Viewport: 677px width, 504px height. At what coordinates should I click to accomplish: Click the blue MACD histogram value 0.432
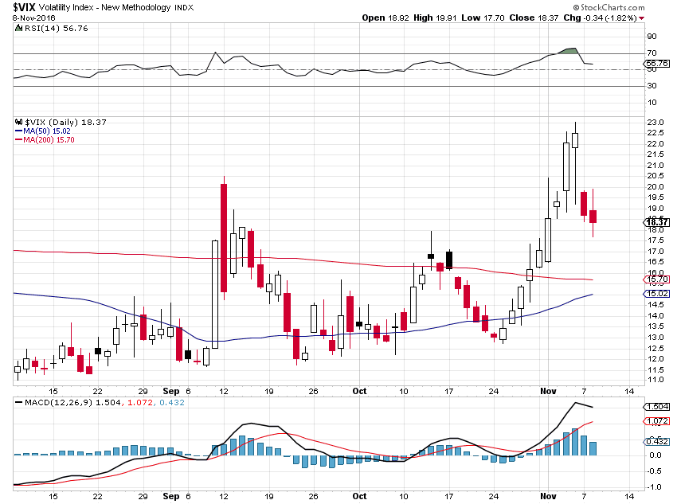[x=172, y=403]
